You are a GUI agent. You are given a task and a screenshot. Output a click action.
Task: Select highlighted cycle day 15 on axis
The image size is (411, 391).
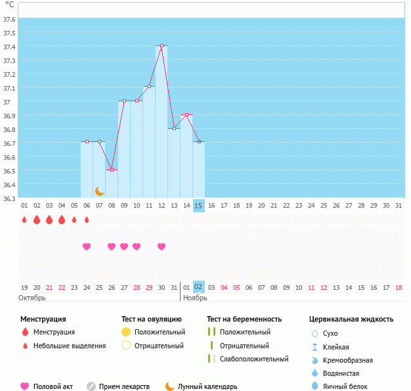click(199, 206)
